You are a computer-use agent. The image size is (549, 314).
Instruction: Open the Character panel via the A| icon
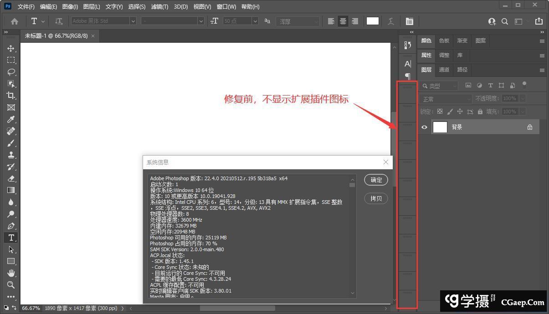[x=407, y=64]
